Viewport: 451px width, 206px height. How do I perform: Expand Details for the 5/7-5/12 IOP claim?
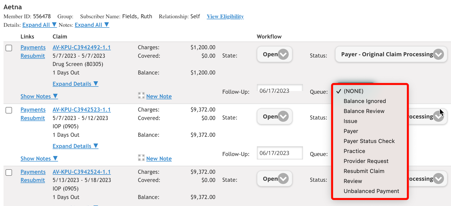click(75, 146)
